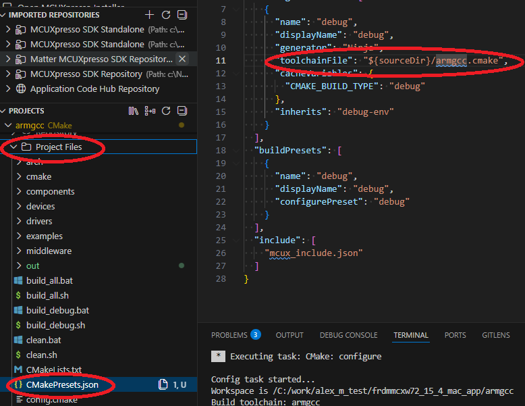The height and width of the screenshot is (406, 525).
Task: Click the "debug-env" value on line 15
Action: [365, 111]
